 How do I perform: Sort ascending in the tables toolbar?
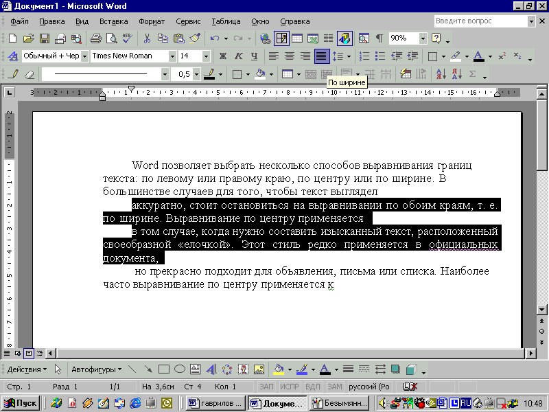(x=441, y=74)
